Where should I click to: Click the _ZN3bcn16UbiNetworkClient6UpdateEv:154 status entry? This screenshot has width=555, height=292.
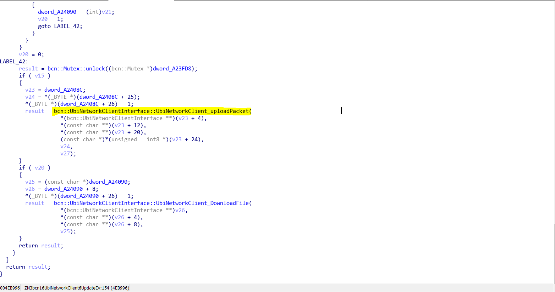pyautogui.click(x=76, y=288)
